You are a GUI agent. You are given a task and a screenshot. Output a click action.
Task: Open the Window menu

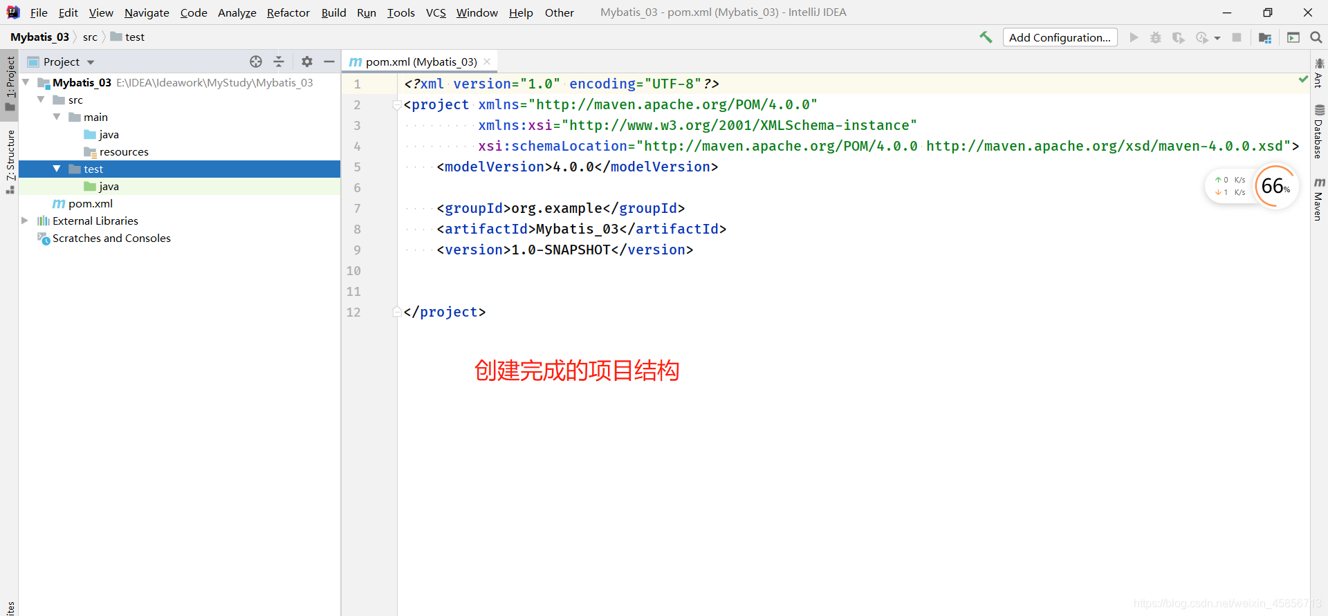point(477,12)
